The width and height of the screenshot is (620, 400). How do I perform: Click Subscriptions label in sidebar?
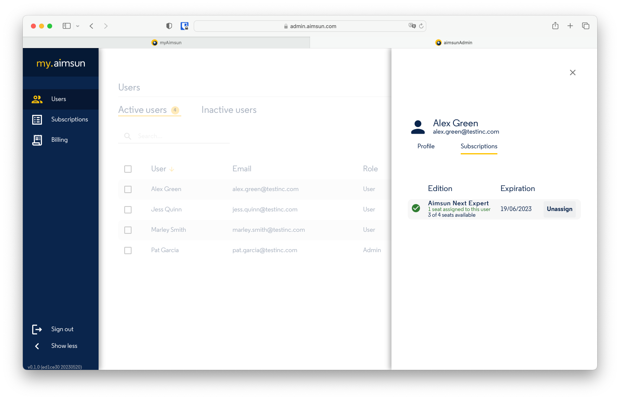(70, 119)
